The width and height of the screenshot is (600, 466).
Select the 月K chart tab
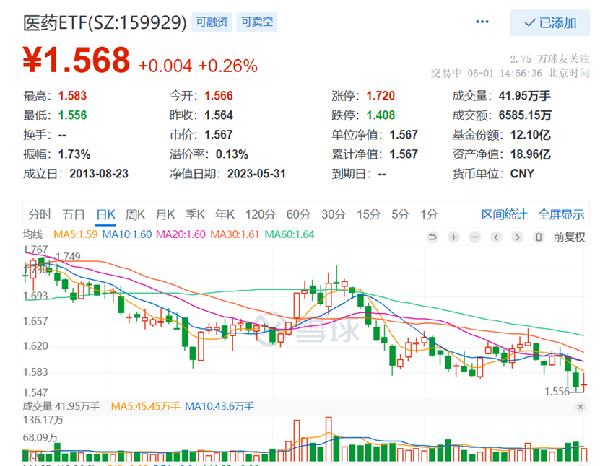click(165, 214)
